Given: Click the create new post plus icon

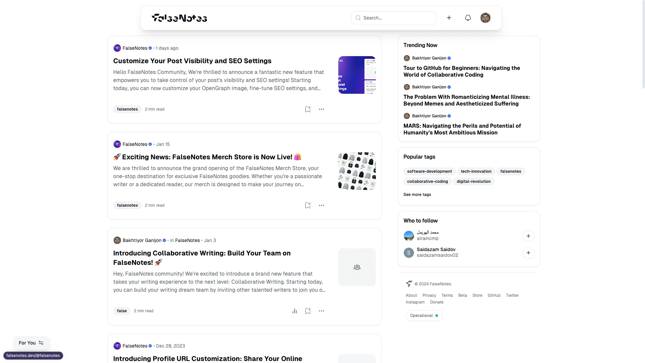Looking at the screenshot, I should coord(449,18).
